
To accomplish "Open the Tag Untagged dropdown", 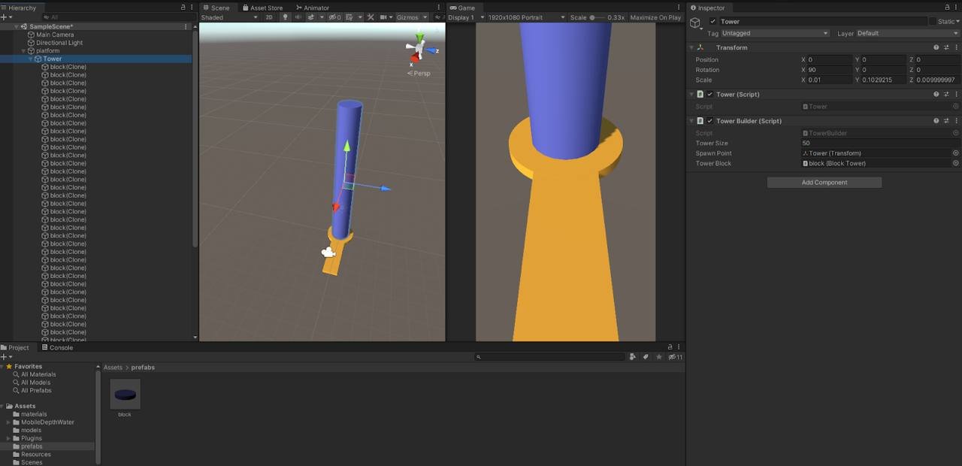I will [x=774, y=33].
